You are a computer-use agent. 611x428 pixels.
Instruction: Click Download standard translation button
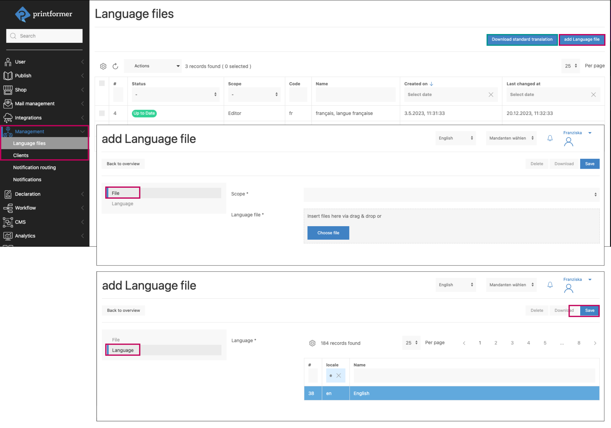tap(522, 40)
